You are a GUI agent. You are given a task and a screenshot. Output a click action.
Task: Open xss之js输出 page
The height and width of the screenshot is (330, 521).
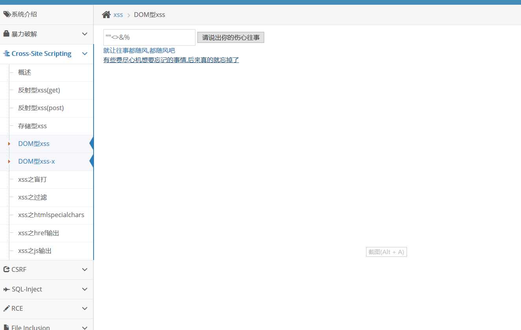47,251
